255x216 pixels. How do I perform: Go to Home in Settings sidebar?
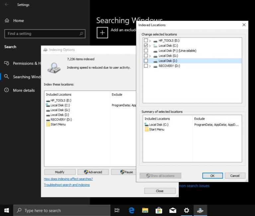pos(18,21)
